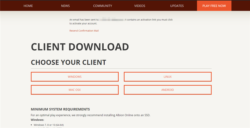Image resolution: width=250 pixels, height=128 pixels.
Task: Open the COMMUNITY menu
Action: point(103,6)
